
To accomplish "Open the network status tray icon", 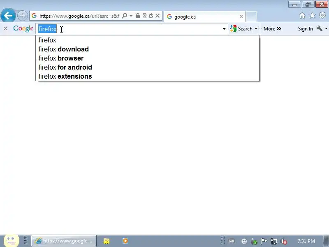I will [274, 241].
